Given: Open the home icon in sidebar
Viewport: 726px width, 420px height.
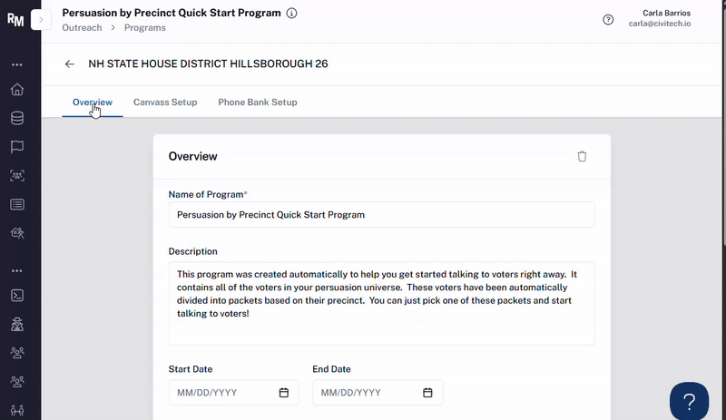Looking at the screenshot, I should pyautogui.click(x=17, y=90).
